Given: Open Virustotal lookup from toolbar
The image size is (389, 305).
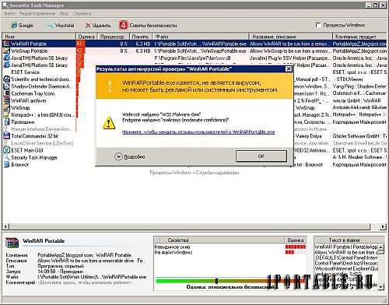Looking at the screenshot, I should (61, 25).
